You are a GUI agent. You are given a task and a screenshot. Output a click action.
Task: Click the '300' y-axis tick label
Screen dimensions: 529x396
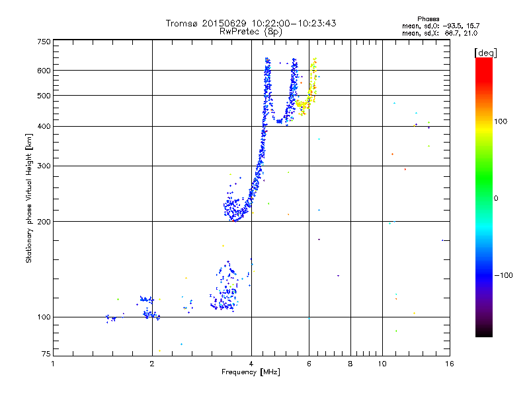[44, 166]
